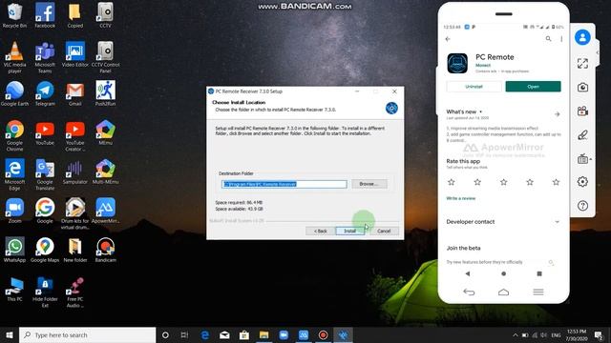Open This PC desktop icon
This screenshot has height=343, width=611.
pos(15,289)
